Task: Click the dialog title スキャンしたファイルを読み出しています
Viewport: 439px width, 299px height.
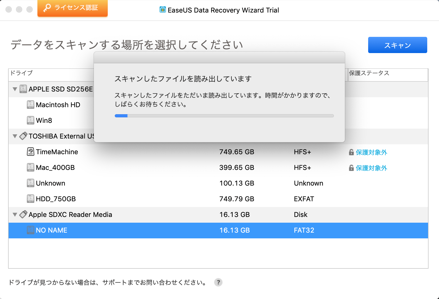Action: click(183, 79)
